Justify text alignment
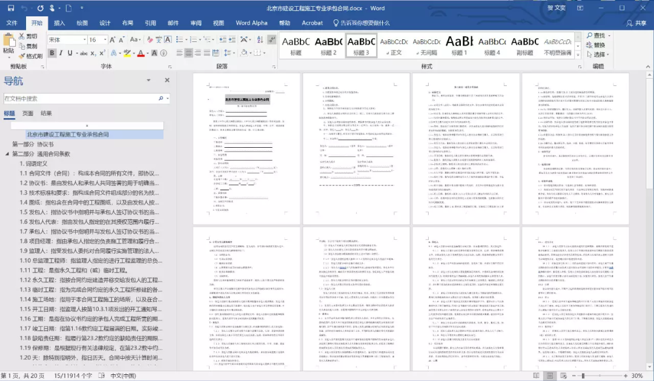 pyautogui.click(x=206, y=53)
